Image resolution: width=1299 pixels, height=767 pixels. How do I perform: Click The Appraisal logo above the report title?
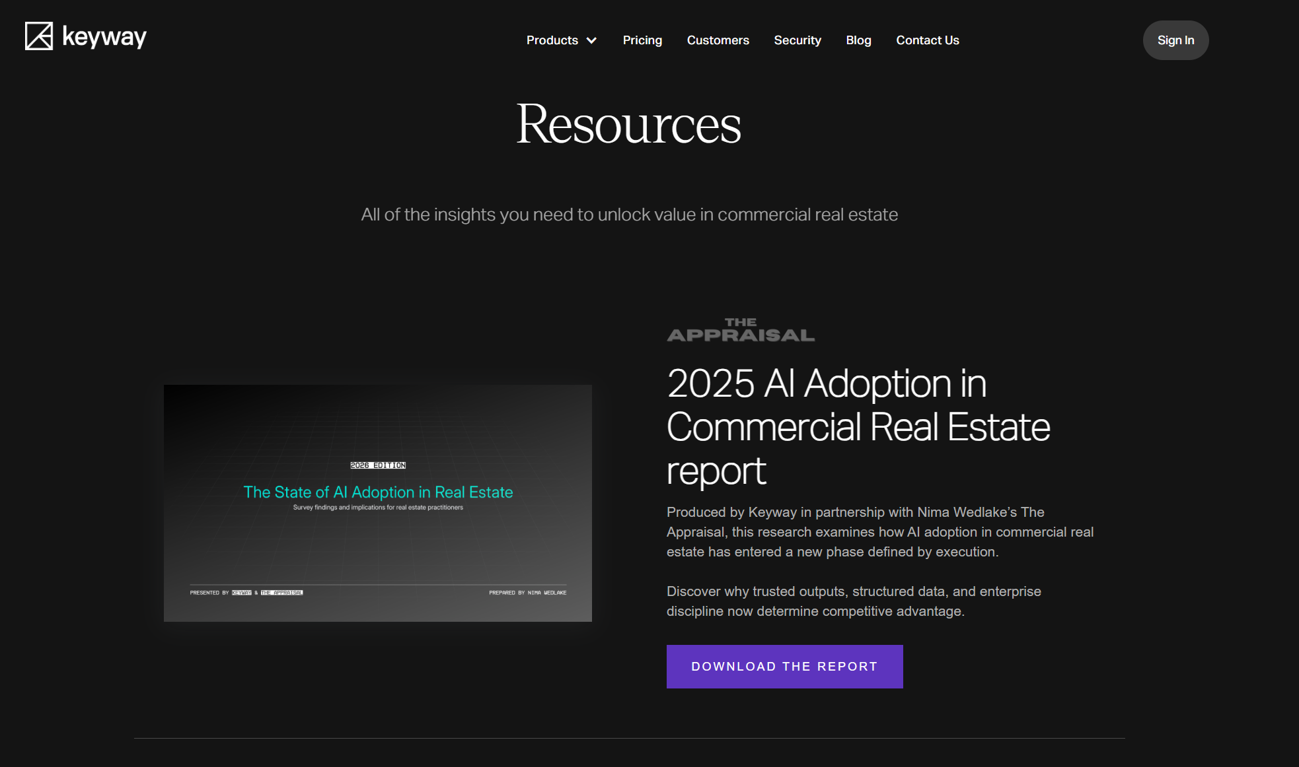coord(740,329)
